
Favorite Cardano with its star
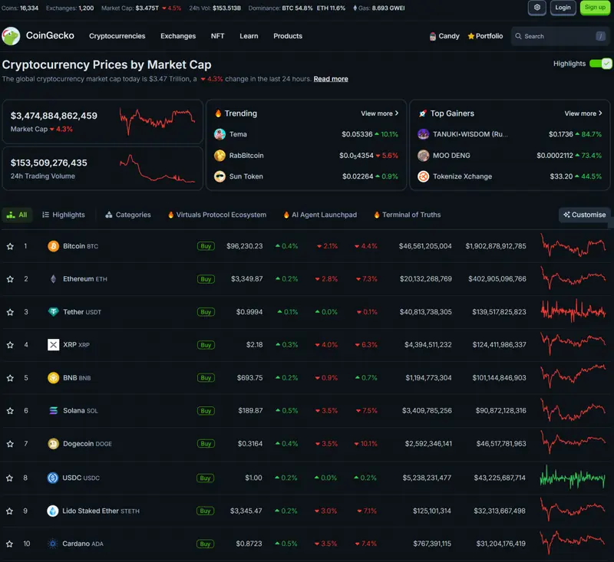pyautogui.click(x=10, y=544)
